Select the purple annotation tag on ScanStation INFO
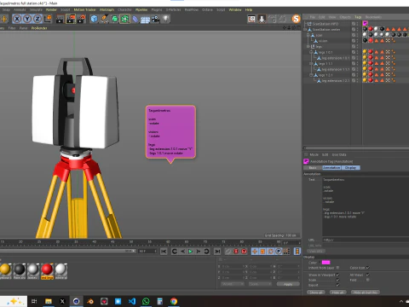 [x=365, y=23]
